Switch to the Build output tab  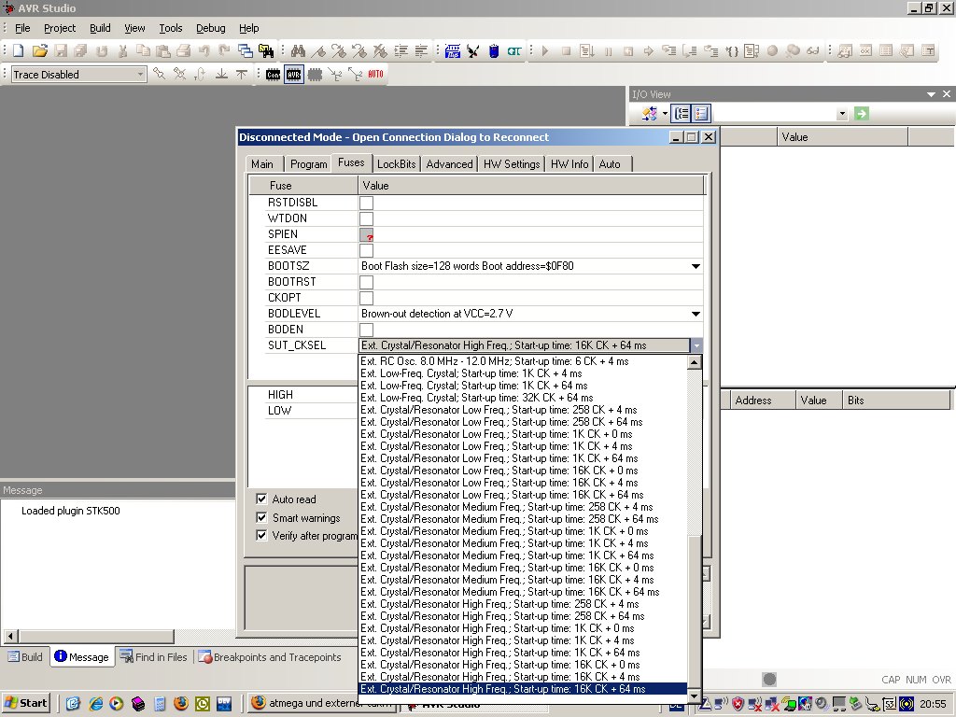point(25,656)
